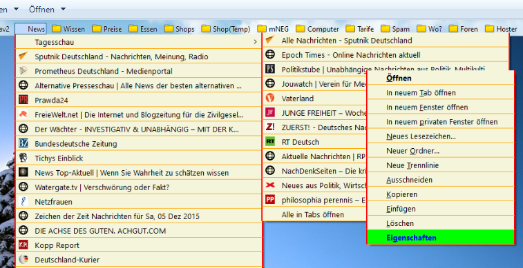This screenshot has height=268, width=523.
Task: Click the Spam folder icon
Action: (386, 29)
